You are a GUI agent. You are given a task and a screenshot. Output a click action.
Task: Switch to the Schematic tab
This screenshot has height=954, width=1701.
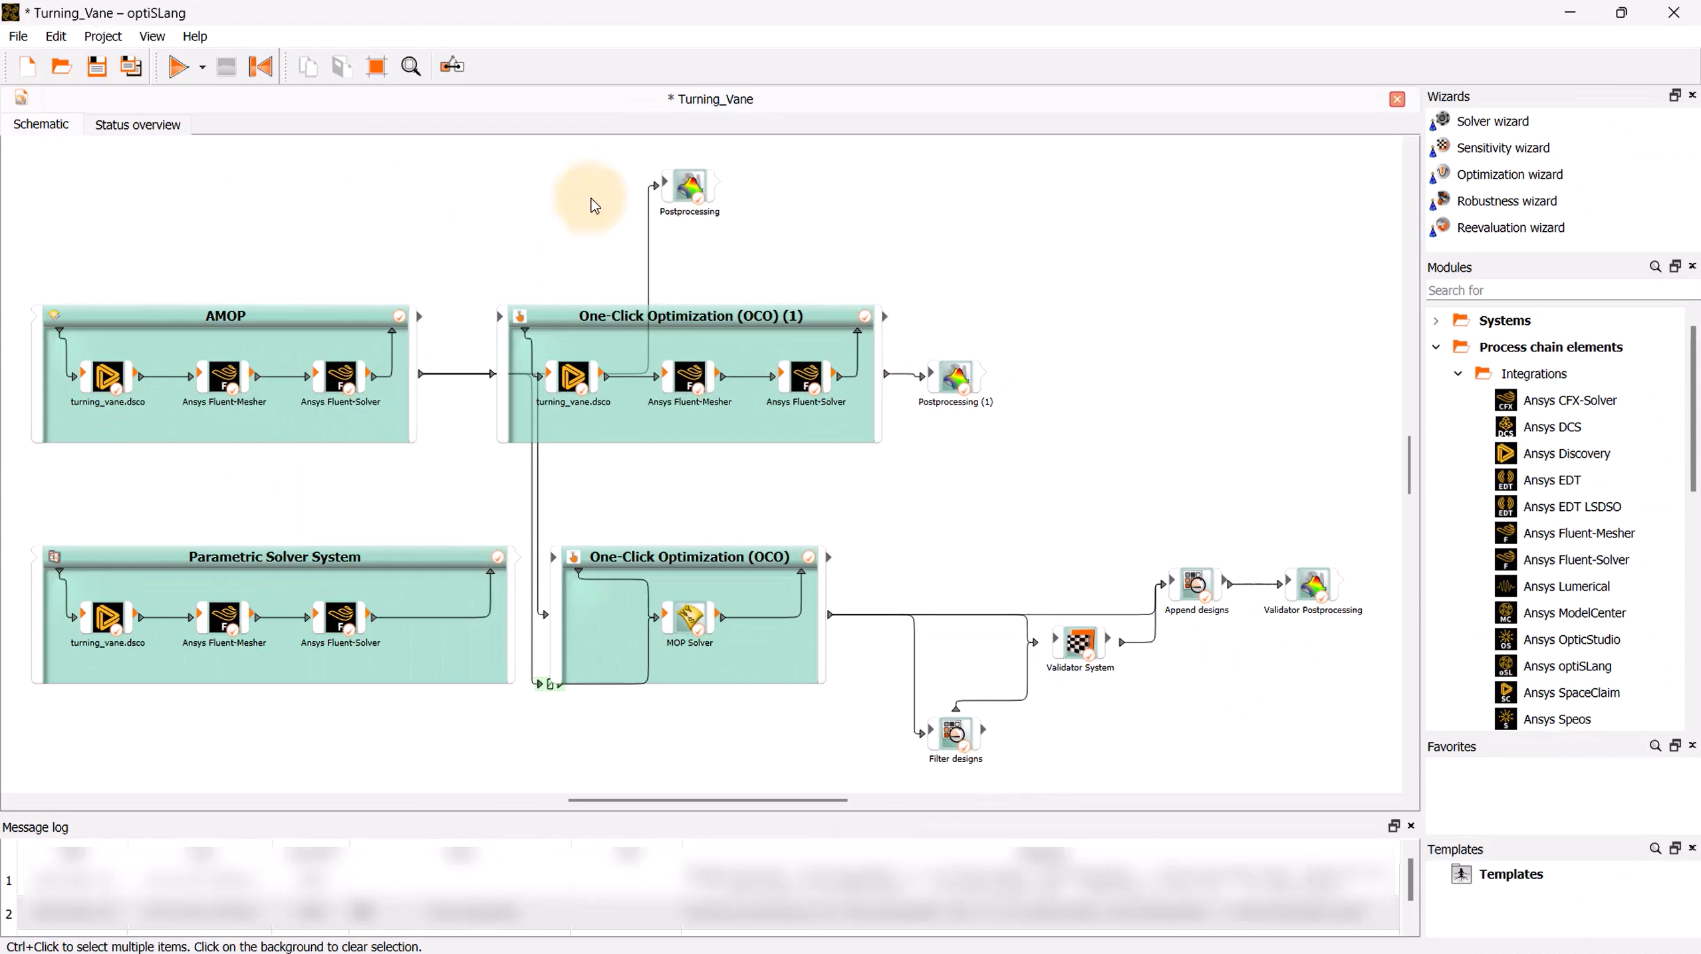click(x=41, y=124)
